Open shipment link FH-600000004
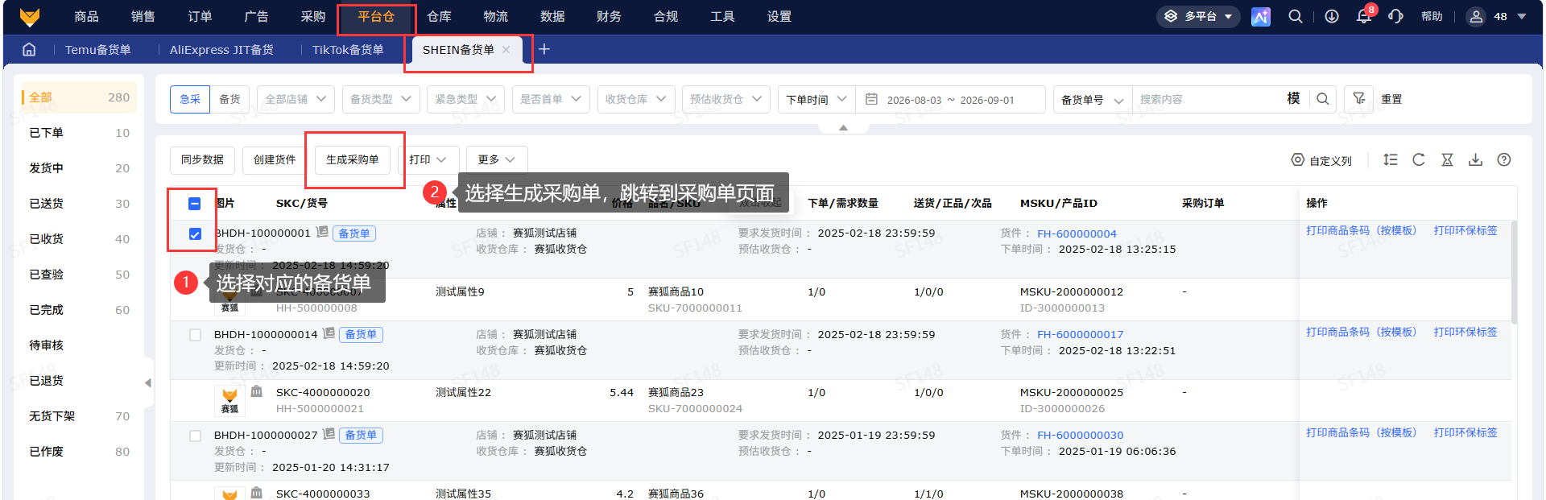Viewport: 1546px width, 500px height. click(1077, 234)
